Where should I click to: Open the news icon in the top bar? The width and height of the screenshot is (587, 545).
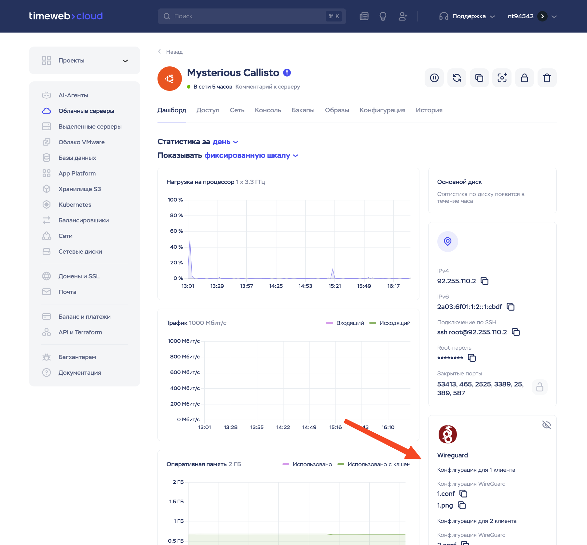coord(364,16)
